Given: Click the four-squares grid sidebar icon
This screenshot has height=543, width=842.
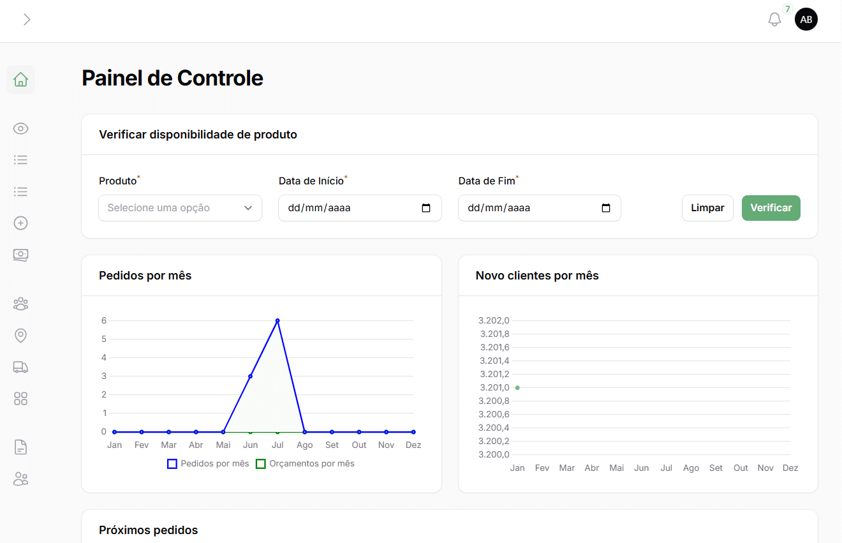Looking at the screenshot, I should point(20,399).
